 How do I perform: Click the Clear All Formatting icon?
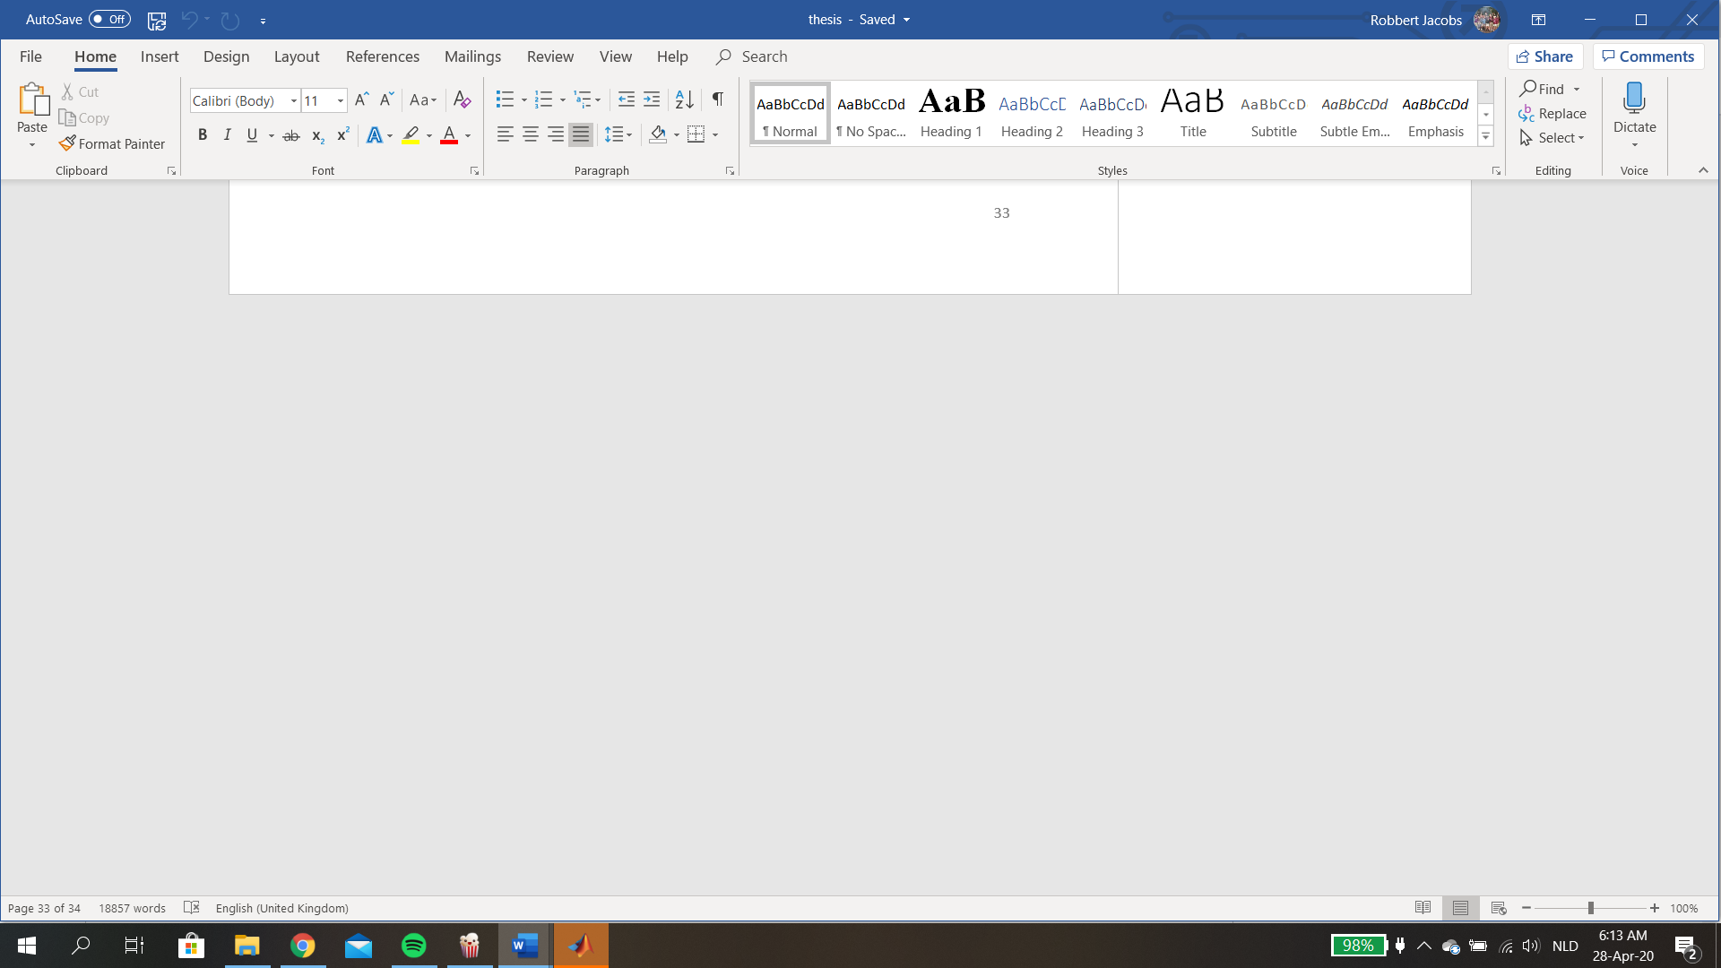tap(462, 99)
